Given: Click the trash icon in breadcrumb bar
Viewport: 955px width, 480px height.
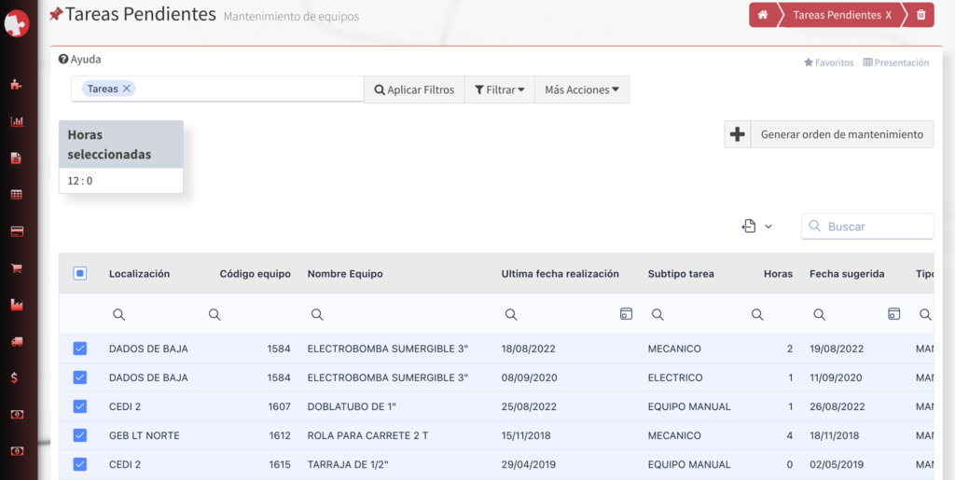Looking at the screenshot, I should tap(920, 15).
